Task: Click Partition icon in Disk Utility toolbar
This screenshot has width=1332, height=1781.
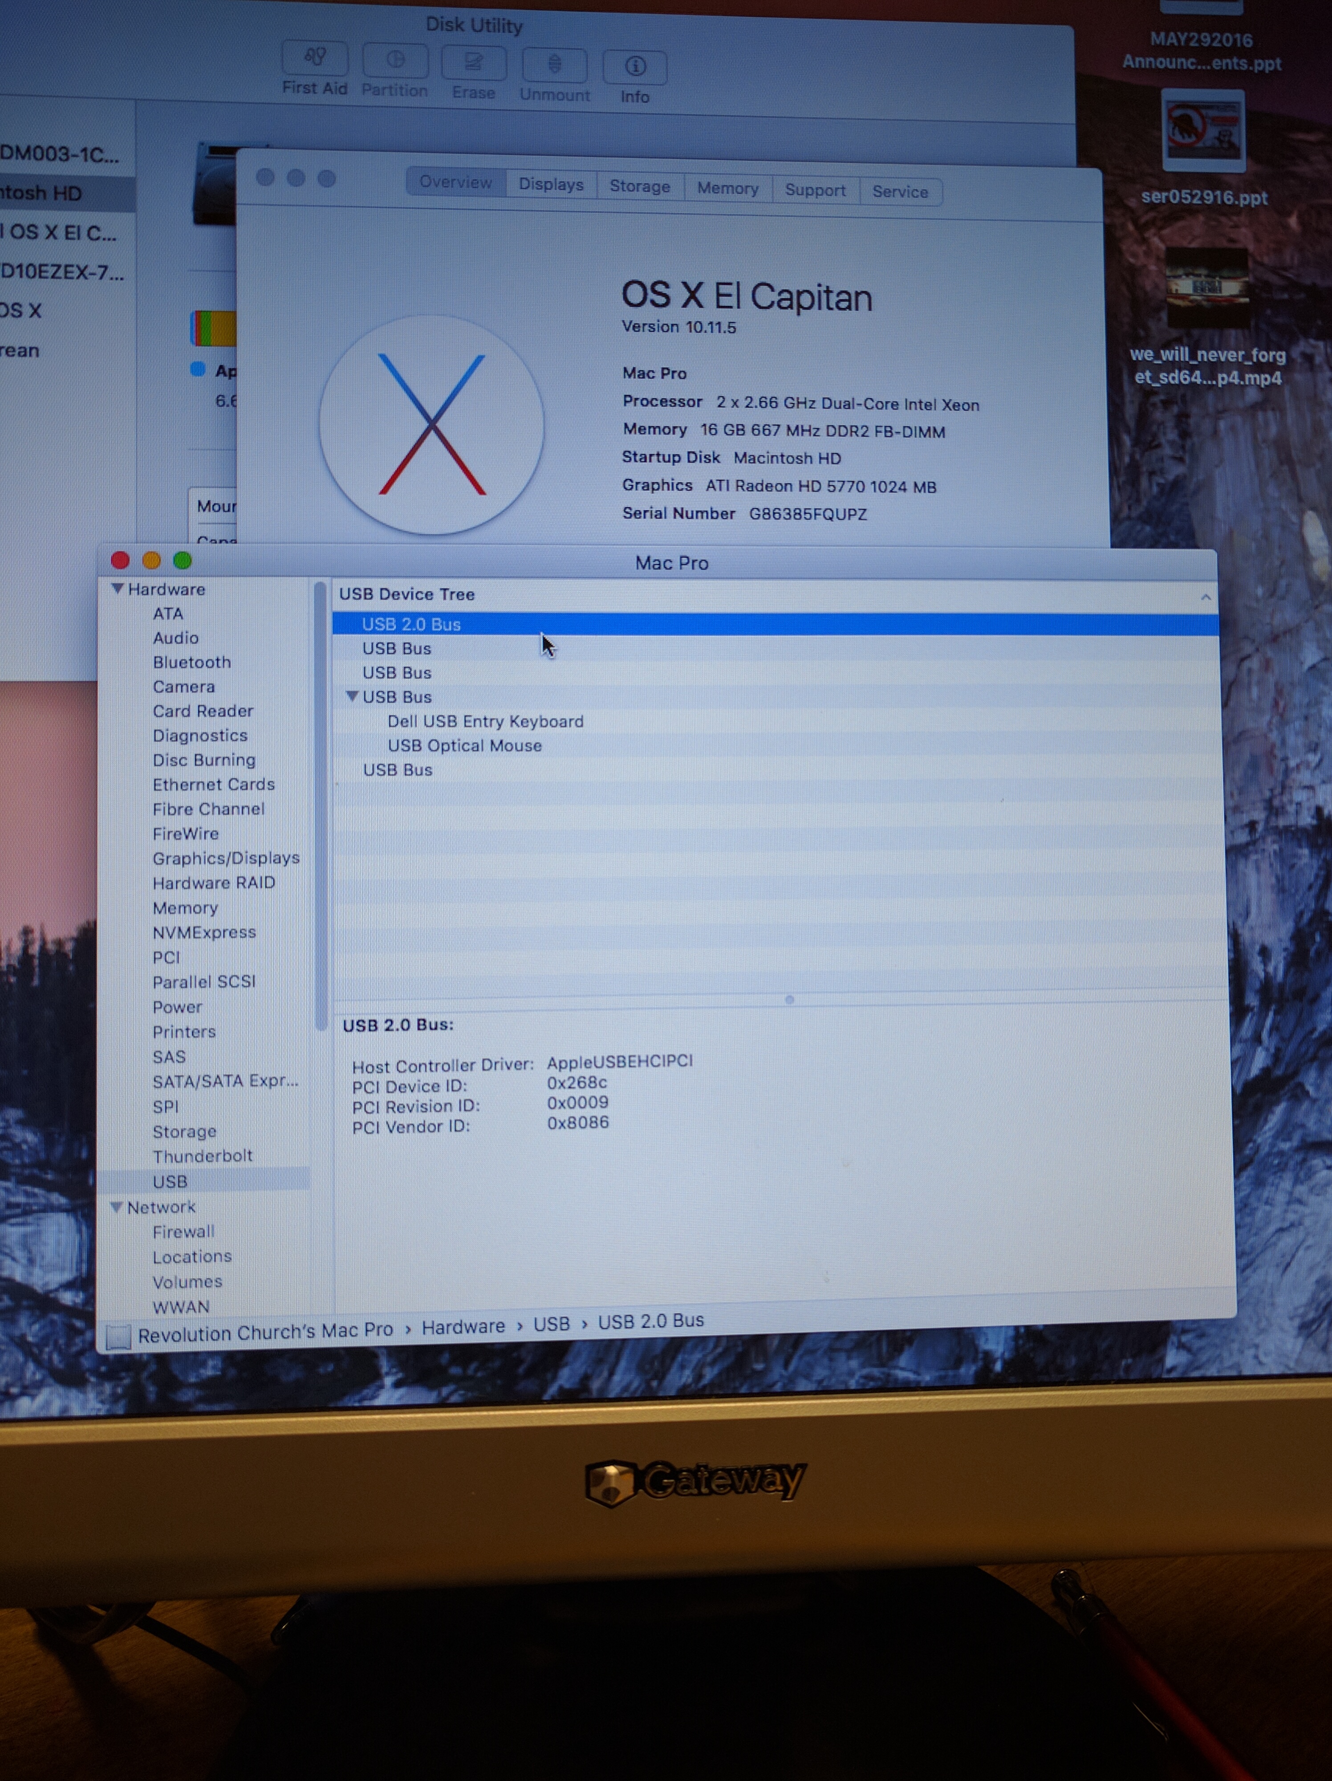Action: point(395,61)
